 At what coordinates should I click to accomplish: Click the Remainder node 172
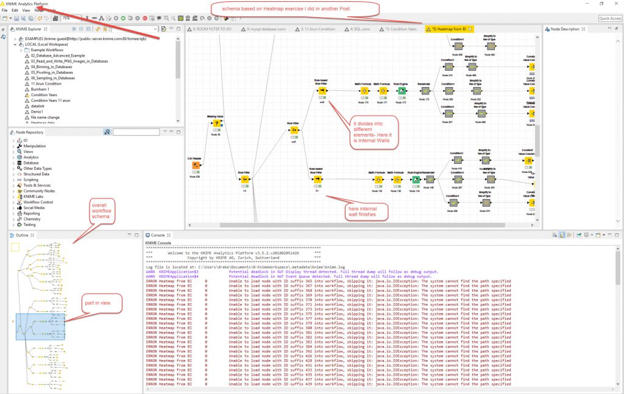(x=425, y=91)
